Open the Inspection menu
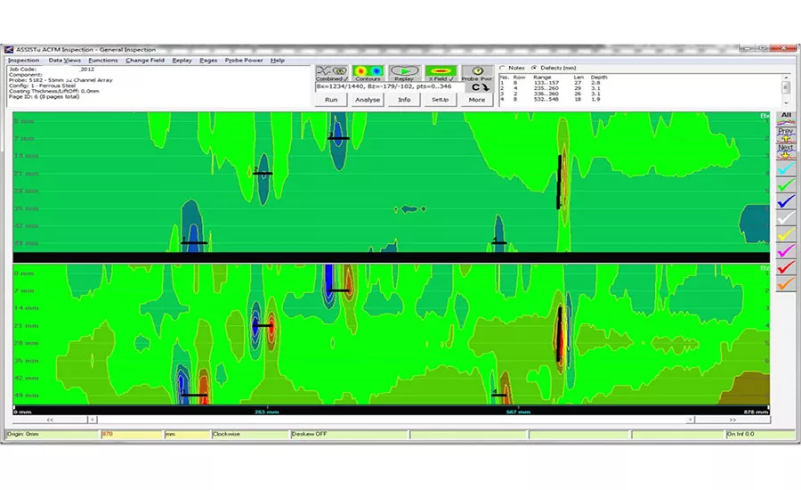 pyautogui.click(x=23, y=61)
